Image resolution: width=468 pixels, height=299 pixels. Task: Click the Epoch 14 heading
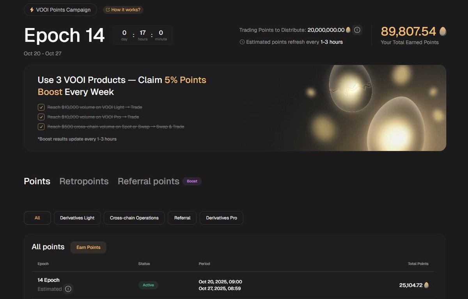tap(64, 35)
